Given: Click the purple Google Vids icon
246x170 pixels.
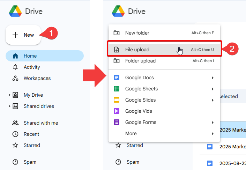Looking at the screenshot, I should [117, 111].
